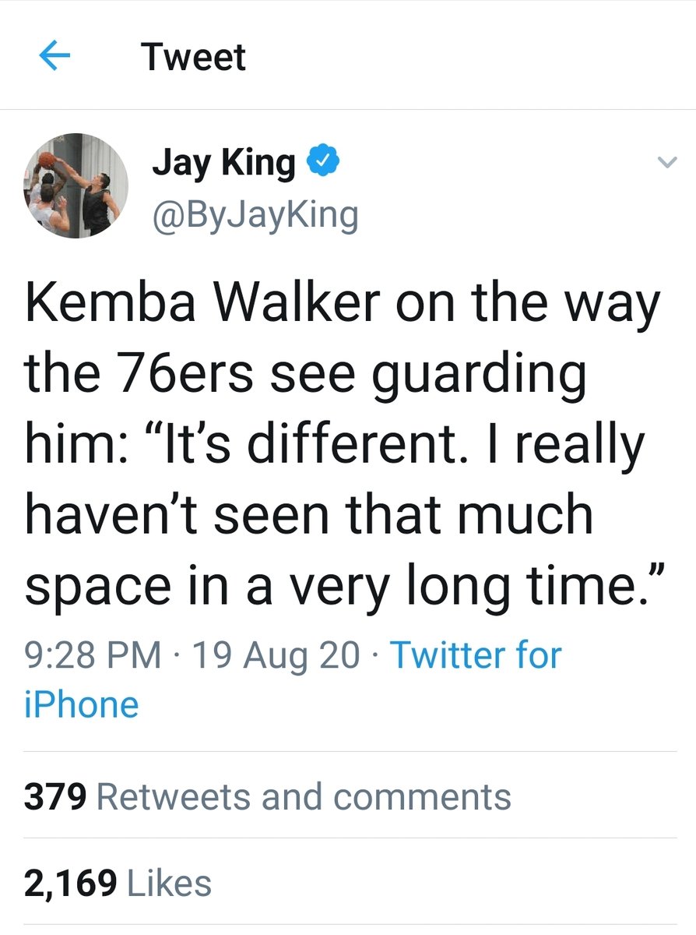Go back using the blue arrow
This screenshot has width=696, height=935.
(x=54, y=57)
